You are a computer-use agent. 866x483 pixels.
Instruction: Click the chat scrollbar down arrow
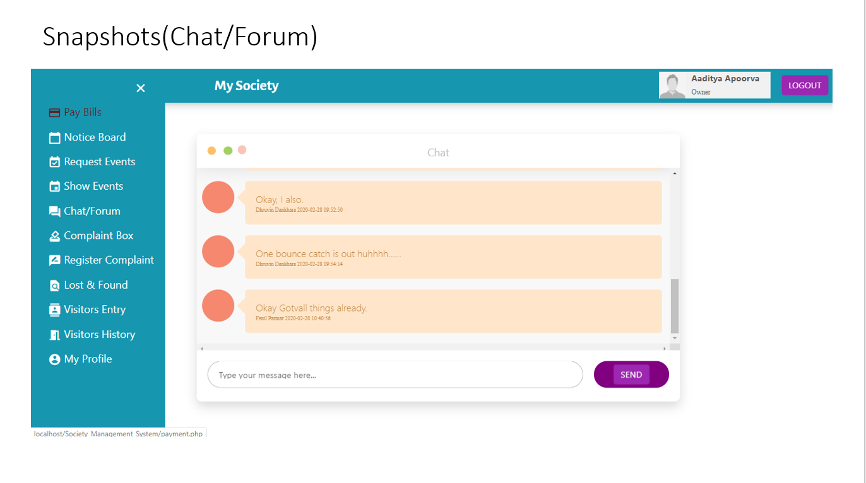point(674,338)
